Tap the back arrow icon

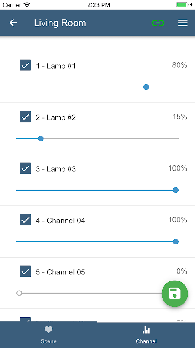point(13,23)
